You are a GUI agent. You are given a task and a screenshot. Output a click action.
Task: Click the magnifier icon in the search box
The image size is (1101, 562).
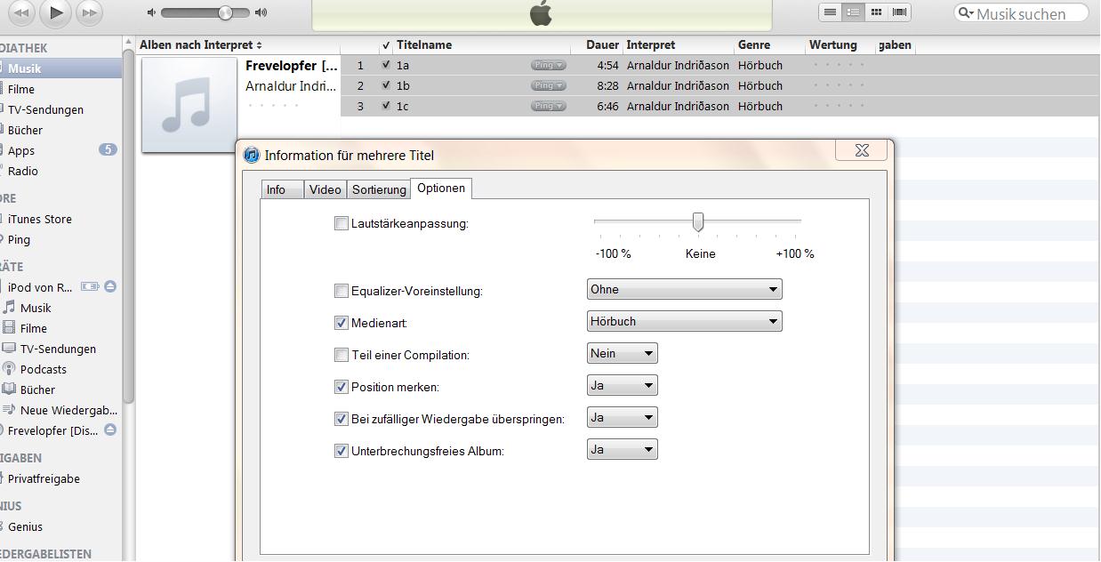pos(965,13)
